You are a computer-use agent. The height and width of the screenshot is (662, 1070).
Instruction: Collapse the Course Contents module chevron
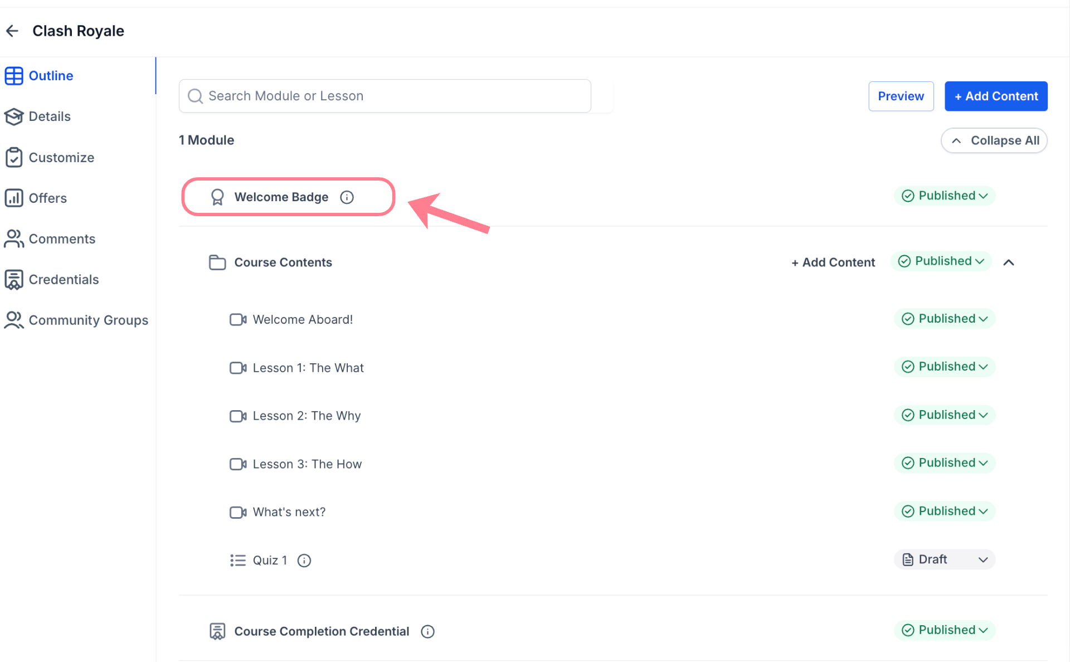click(1008, 262)
